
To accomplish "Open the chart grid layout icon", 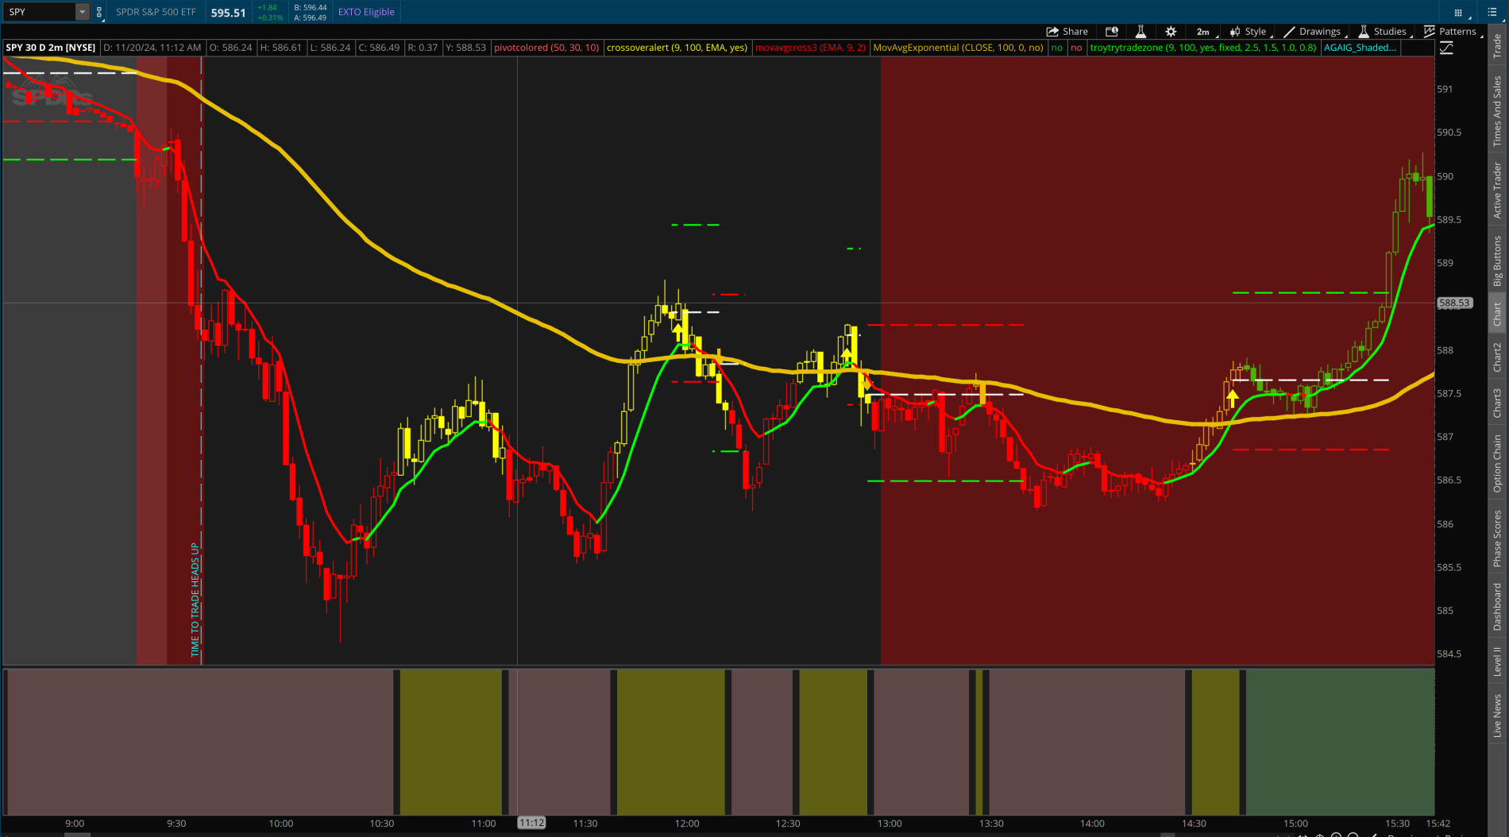I will pos(1458,12).
